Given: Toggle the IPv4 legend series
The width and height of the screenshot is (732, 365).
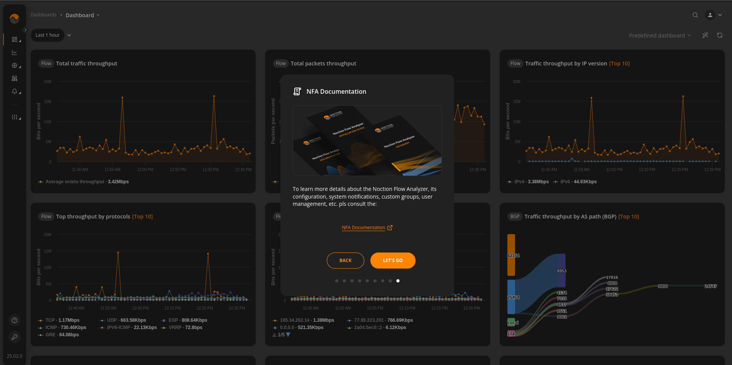Looking at the screenshot, I should (528, 182).
